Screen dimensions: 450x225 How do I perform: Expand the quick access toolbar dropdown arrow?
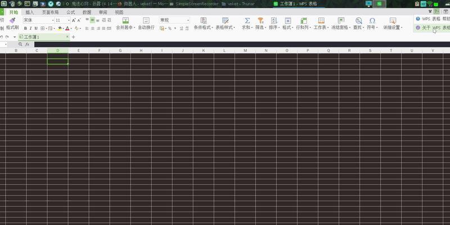tap(15, 37)
